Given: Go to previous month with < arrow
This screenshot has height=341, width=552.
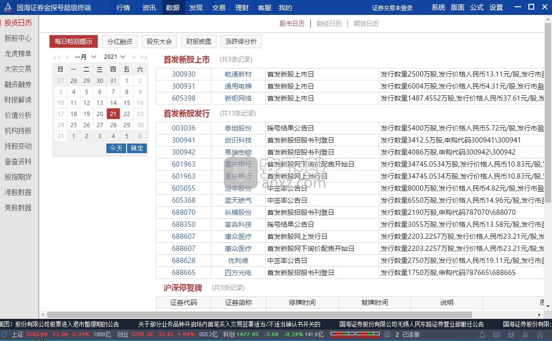Looking at the screenshot, I should click(x=67, y=57).
